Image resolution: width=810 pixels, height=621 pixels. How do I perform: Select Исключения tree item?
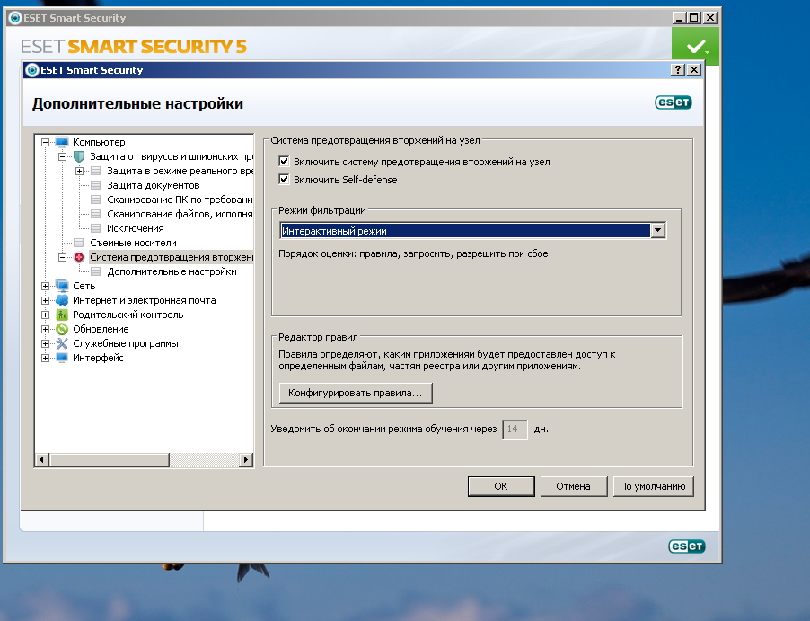pyautogui.click(x=136, y=228)
